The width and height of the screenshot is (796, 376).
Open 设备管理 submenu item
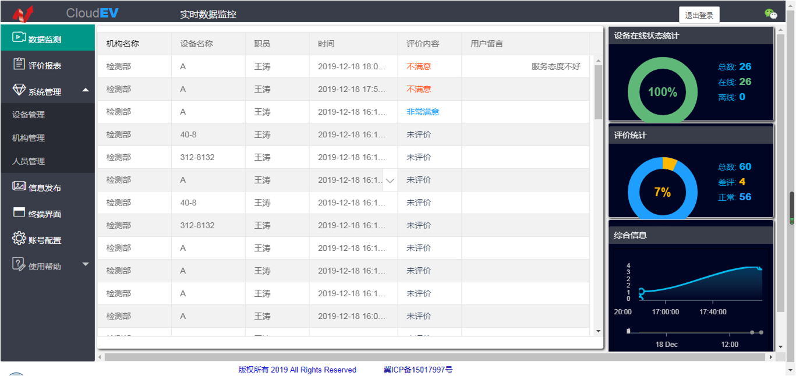29,115
